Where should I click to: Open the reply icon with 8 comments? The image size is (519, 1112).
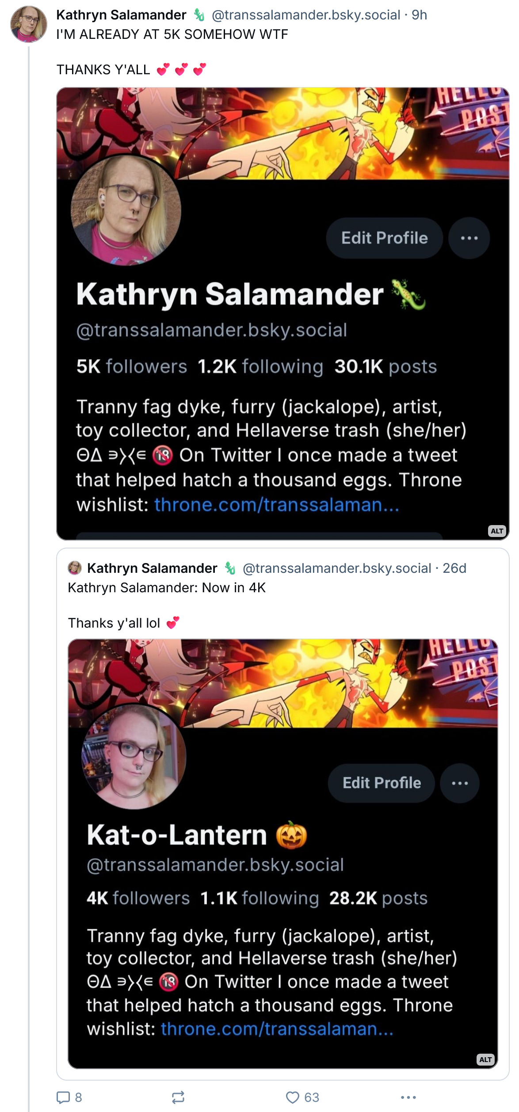click(x=69, y=1097)
